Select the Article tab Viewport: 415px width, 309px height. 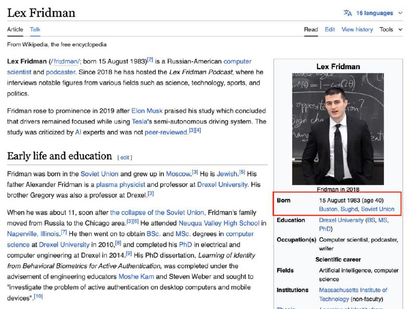[x=15, y=30]
